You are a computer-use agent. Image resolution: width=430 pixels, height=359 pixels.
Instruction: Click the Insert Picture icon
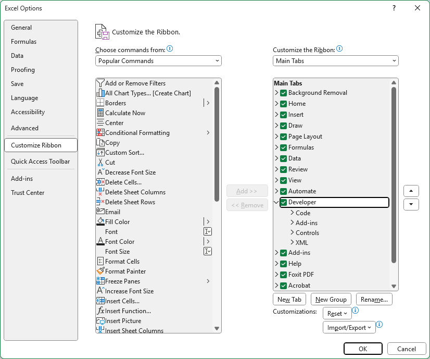(100, 320)
